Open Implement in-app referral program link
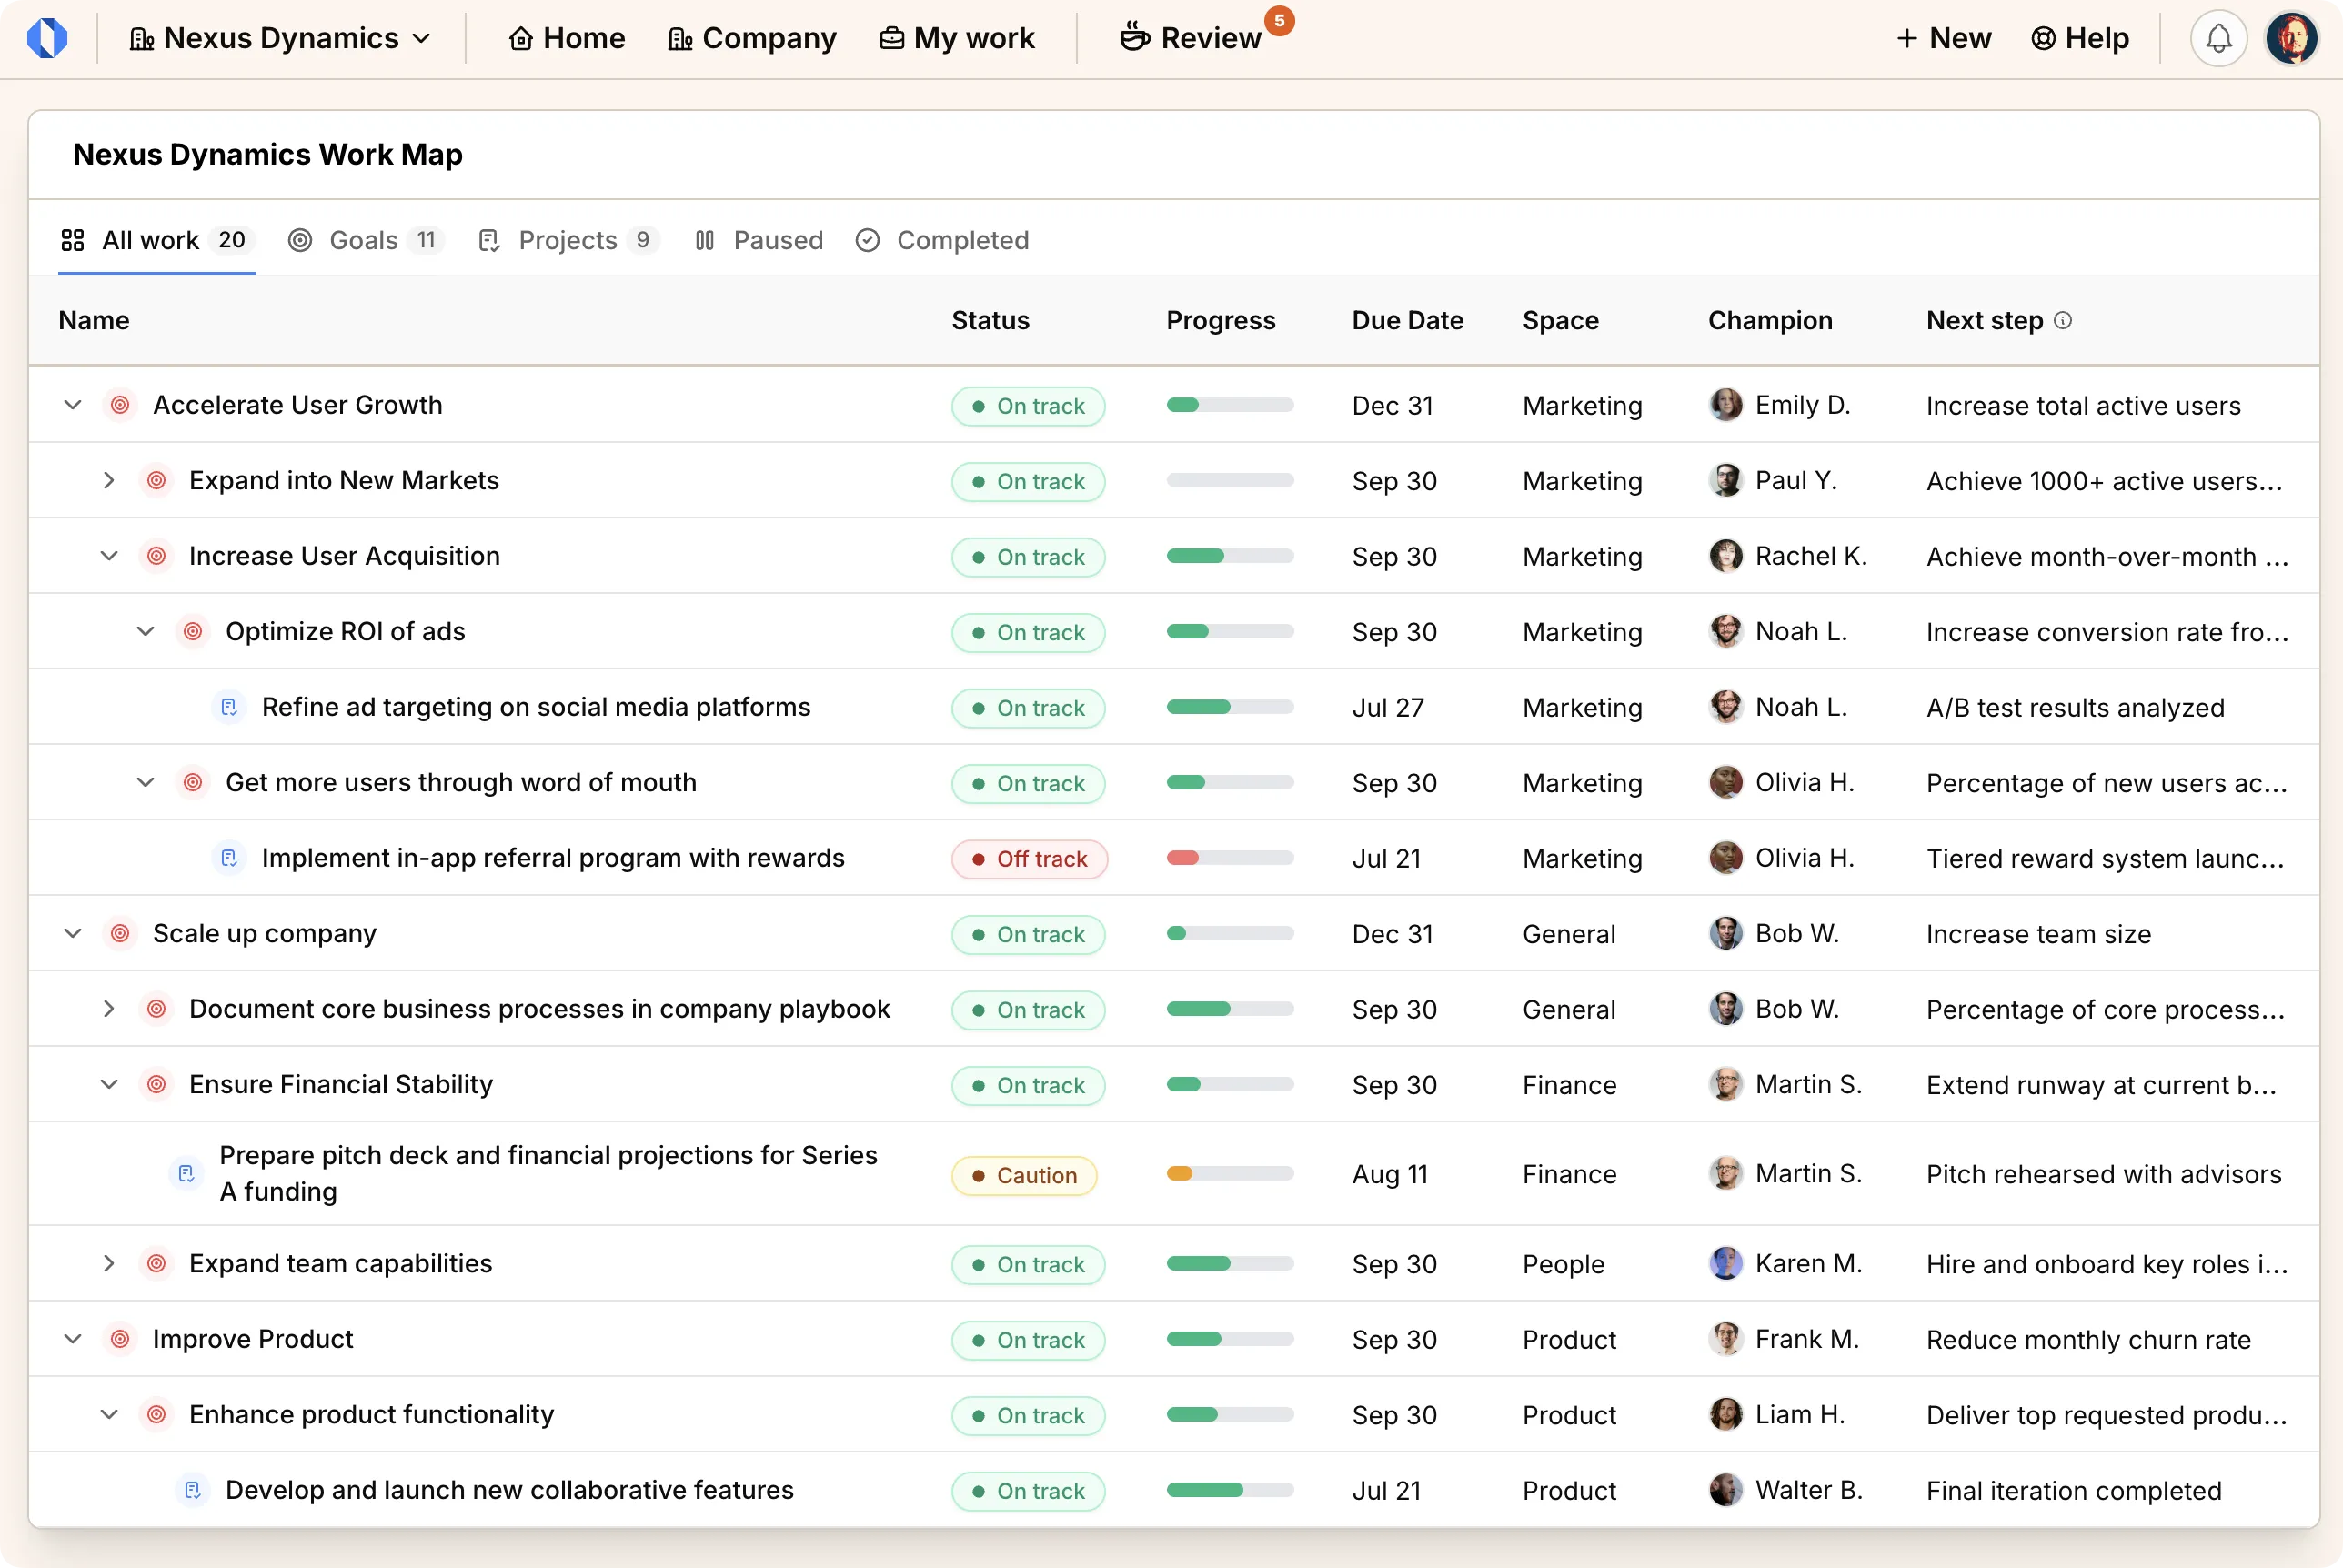The height and width of the screenshot is (1568, 2343). pyautogui.click(x=552, y=858)
